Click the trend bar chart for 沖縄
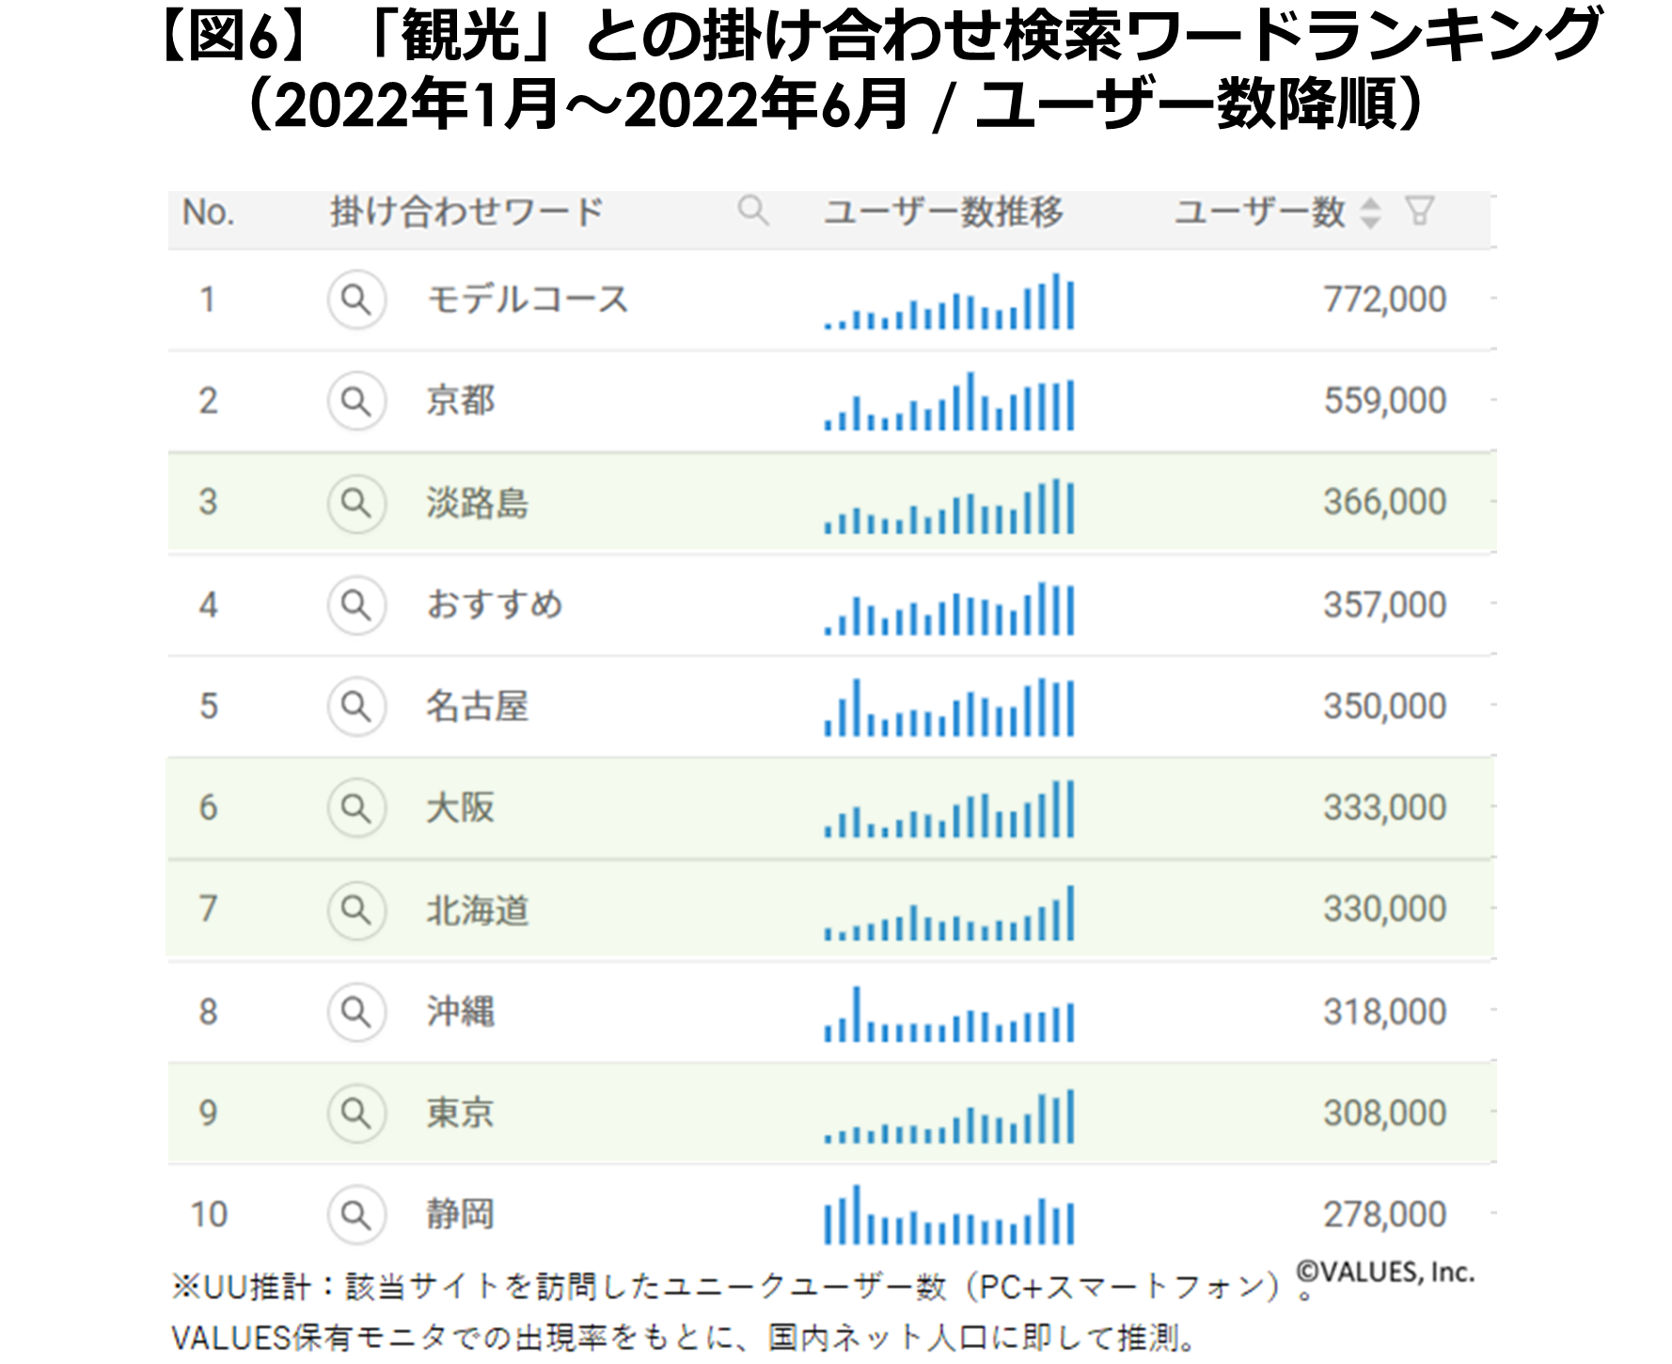The height and width of the screenshot is (1364, 1672). (x=949, y=1015)
